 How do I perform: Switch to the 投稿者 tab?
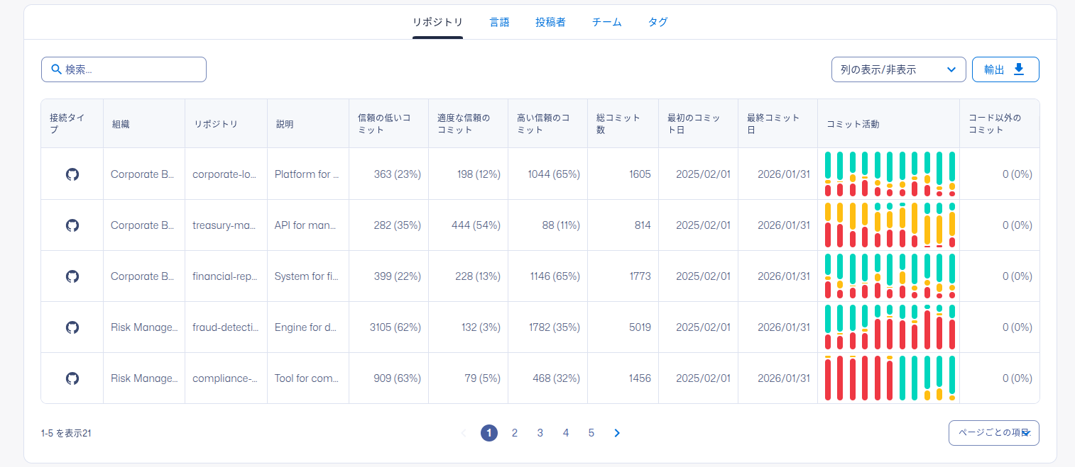(550, 22)
